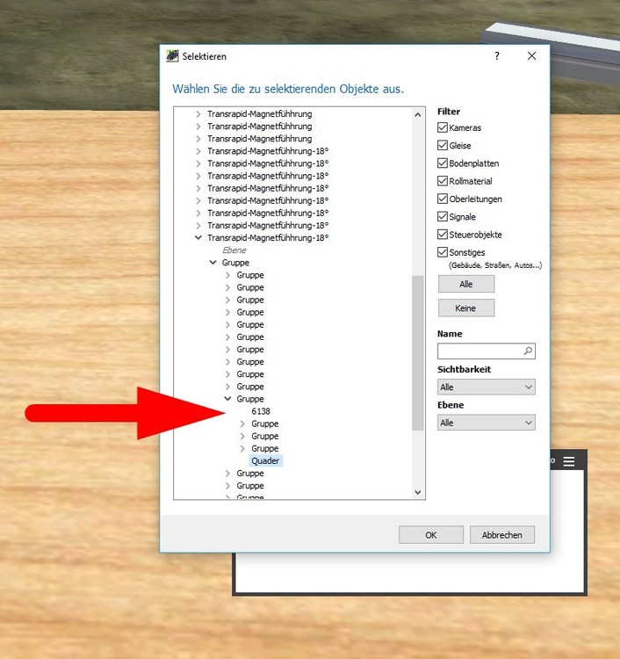Image resolution: width=620 pixels, height=659 pixels.
Task: Expand the Gruppe right after Quader
Action: 227,474
